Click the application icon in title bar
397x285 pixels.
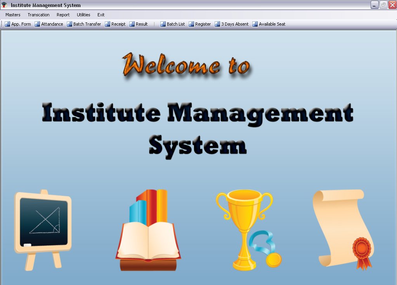click(5, 5)
